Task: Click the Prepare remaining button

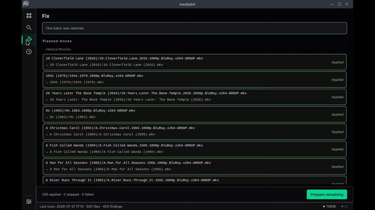Action: click(x=327, y=195)
